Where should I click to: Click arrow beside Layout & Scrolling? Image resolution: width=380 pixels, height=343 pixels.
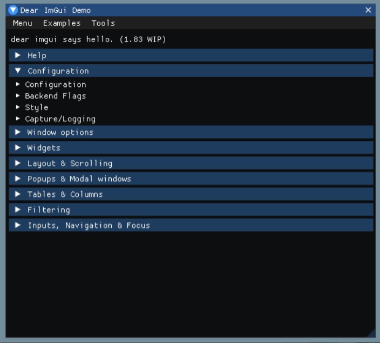tap(17, 163)
